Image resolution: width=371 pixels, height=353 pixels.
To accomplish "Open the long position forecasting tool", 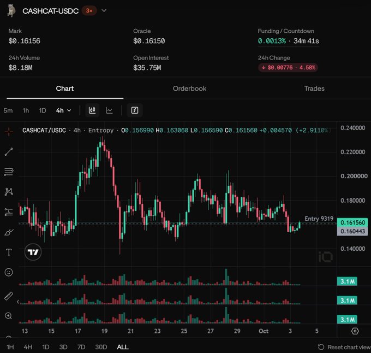I will point(9,212).
